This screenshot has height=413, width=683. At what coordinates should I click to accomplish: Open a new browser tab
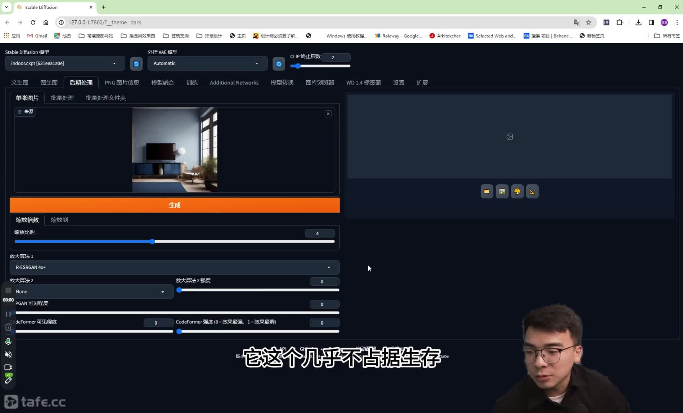tap(104, 7)
